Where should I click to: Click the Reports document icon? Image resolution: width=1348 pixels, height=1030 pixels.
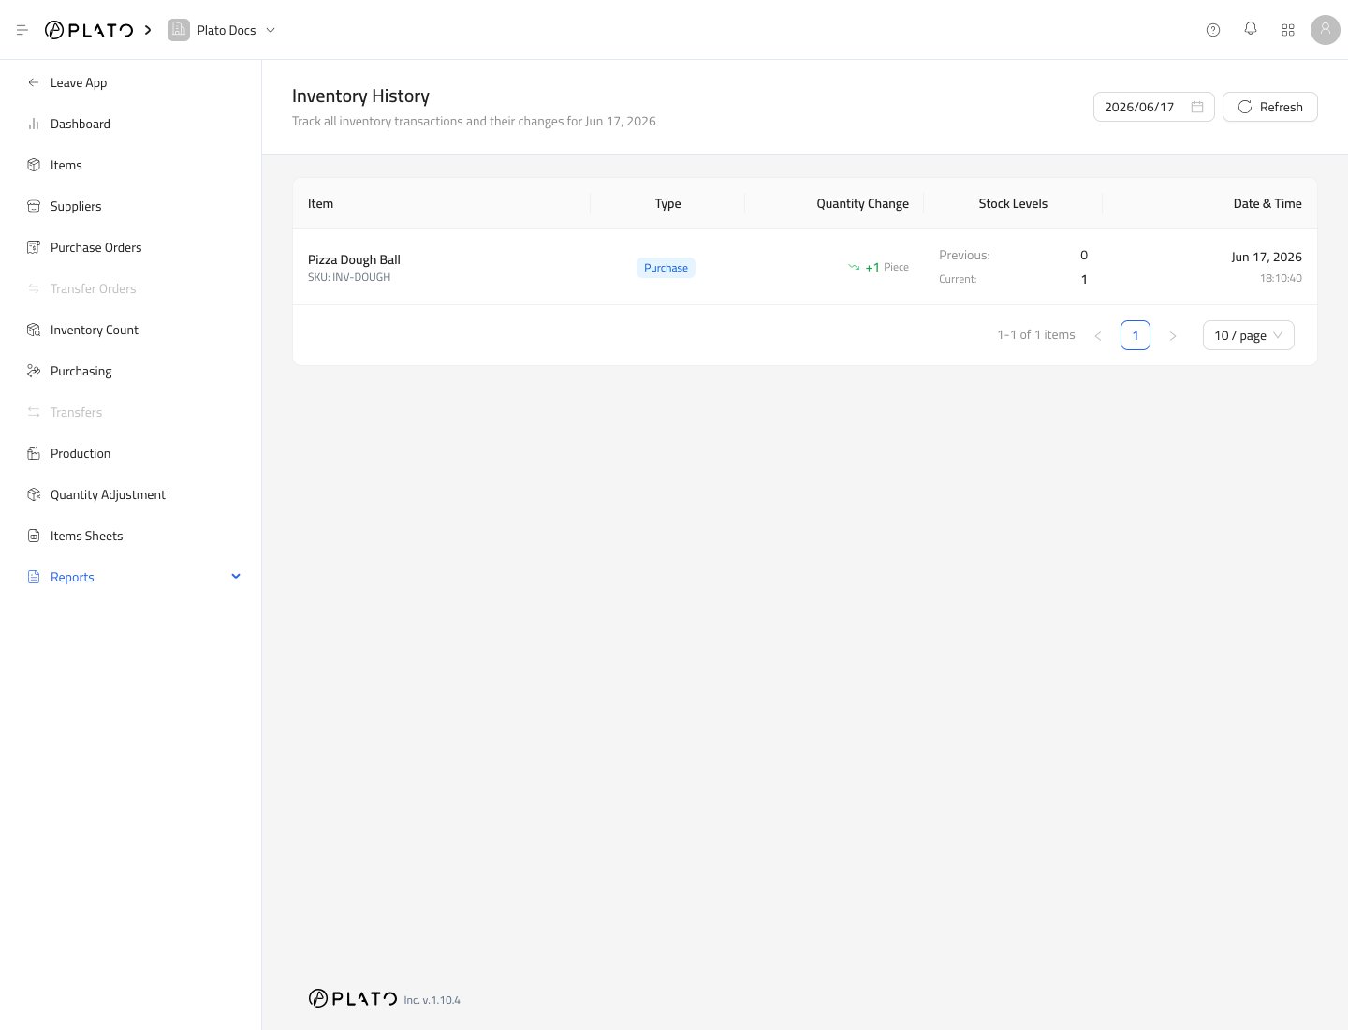[x=34, y=577]
